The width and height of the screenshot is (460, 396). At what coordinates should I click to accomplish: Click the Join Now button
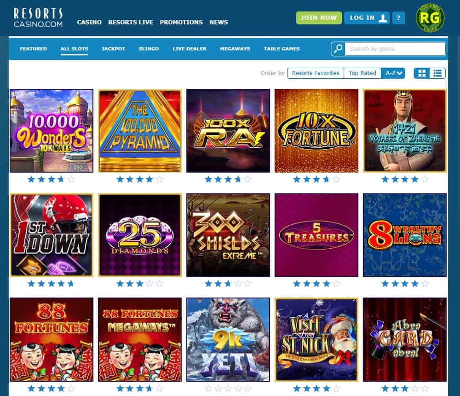click(x=319, y=18)
